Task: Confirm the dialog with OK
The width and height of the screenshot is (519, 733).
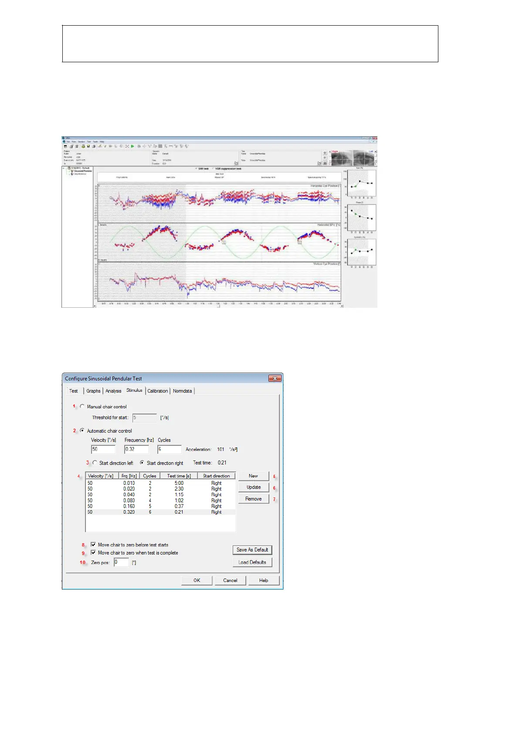Action: click(197, 580)
